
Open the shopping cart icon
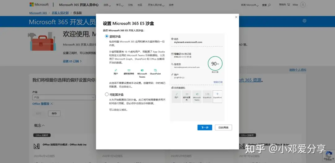pyautogui.click(x=289, y=4)
